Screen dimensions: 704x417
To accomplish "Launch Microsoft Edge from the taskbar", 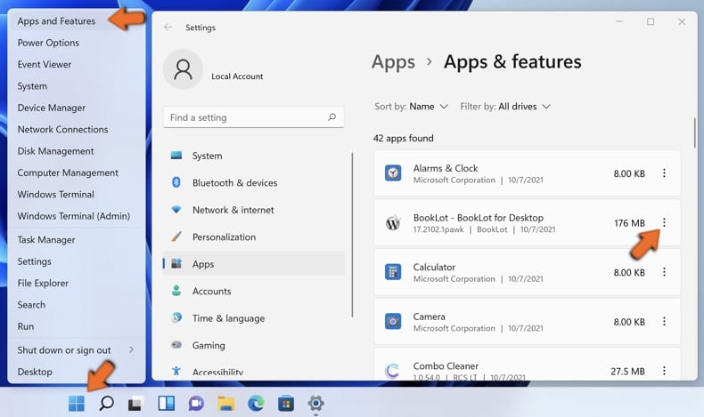I will click(256, 404).
